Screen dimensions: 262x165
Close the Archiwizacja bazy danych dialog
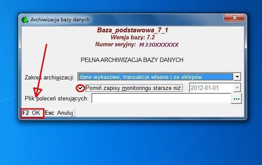[x=234, y=17]
